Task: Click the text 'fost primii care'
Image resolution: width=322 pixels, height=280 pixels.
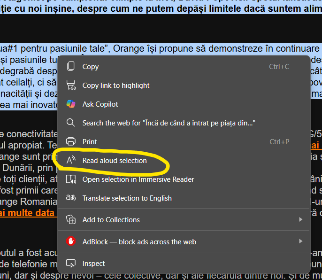Action: coord(29,191)
